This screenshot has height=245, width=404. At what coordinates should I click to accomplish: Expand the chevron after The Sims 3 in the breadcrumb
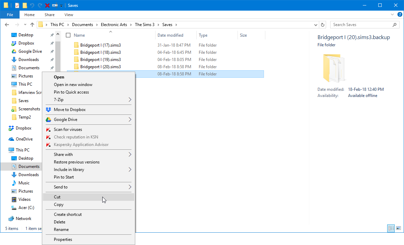point(158,25)
